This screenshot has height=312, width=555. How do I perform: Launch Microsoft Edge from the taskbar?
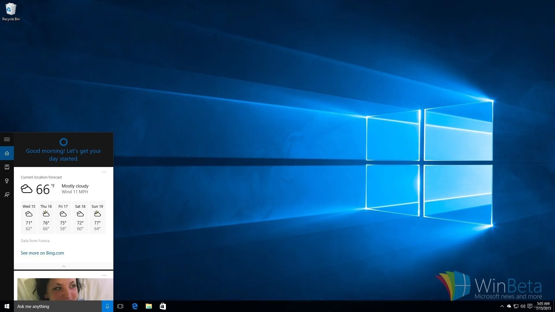(x=135, y=306)
